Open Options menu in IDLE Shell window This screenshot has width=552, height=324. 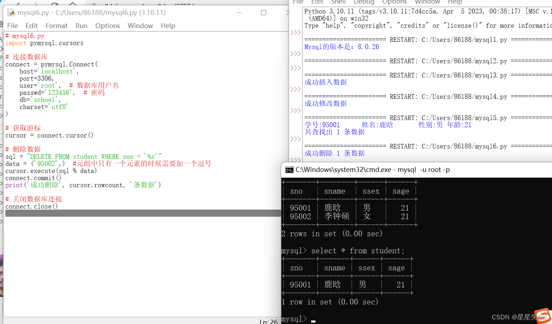click(x=394, y=2)
